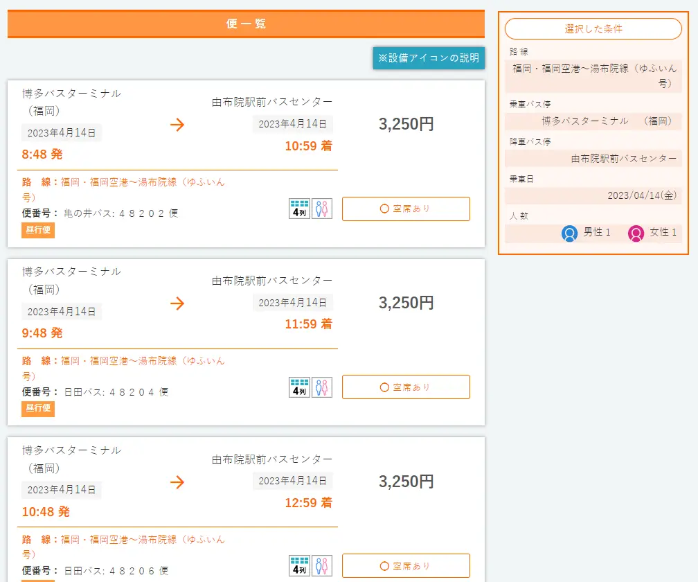Open the 選択した条件 panel button
This screenshot has width=698, height=582.
pyautogui.click(x=593, y=28)
